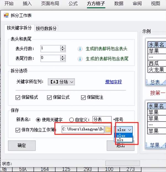Toggle the 保存为独立工作簿 checkbox
This screenshot has width=166, height=172.
click(x=18, y=130)
